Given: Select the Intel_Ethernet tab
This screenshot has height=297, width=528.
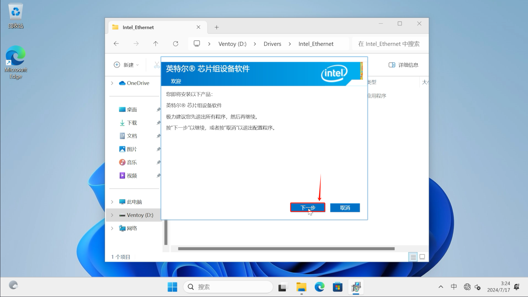Looking at the screenshot, I should (158, 27).
